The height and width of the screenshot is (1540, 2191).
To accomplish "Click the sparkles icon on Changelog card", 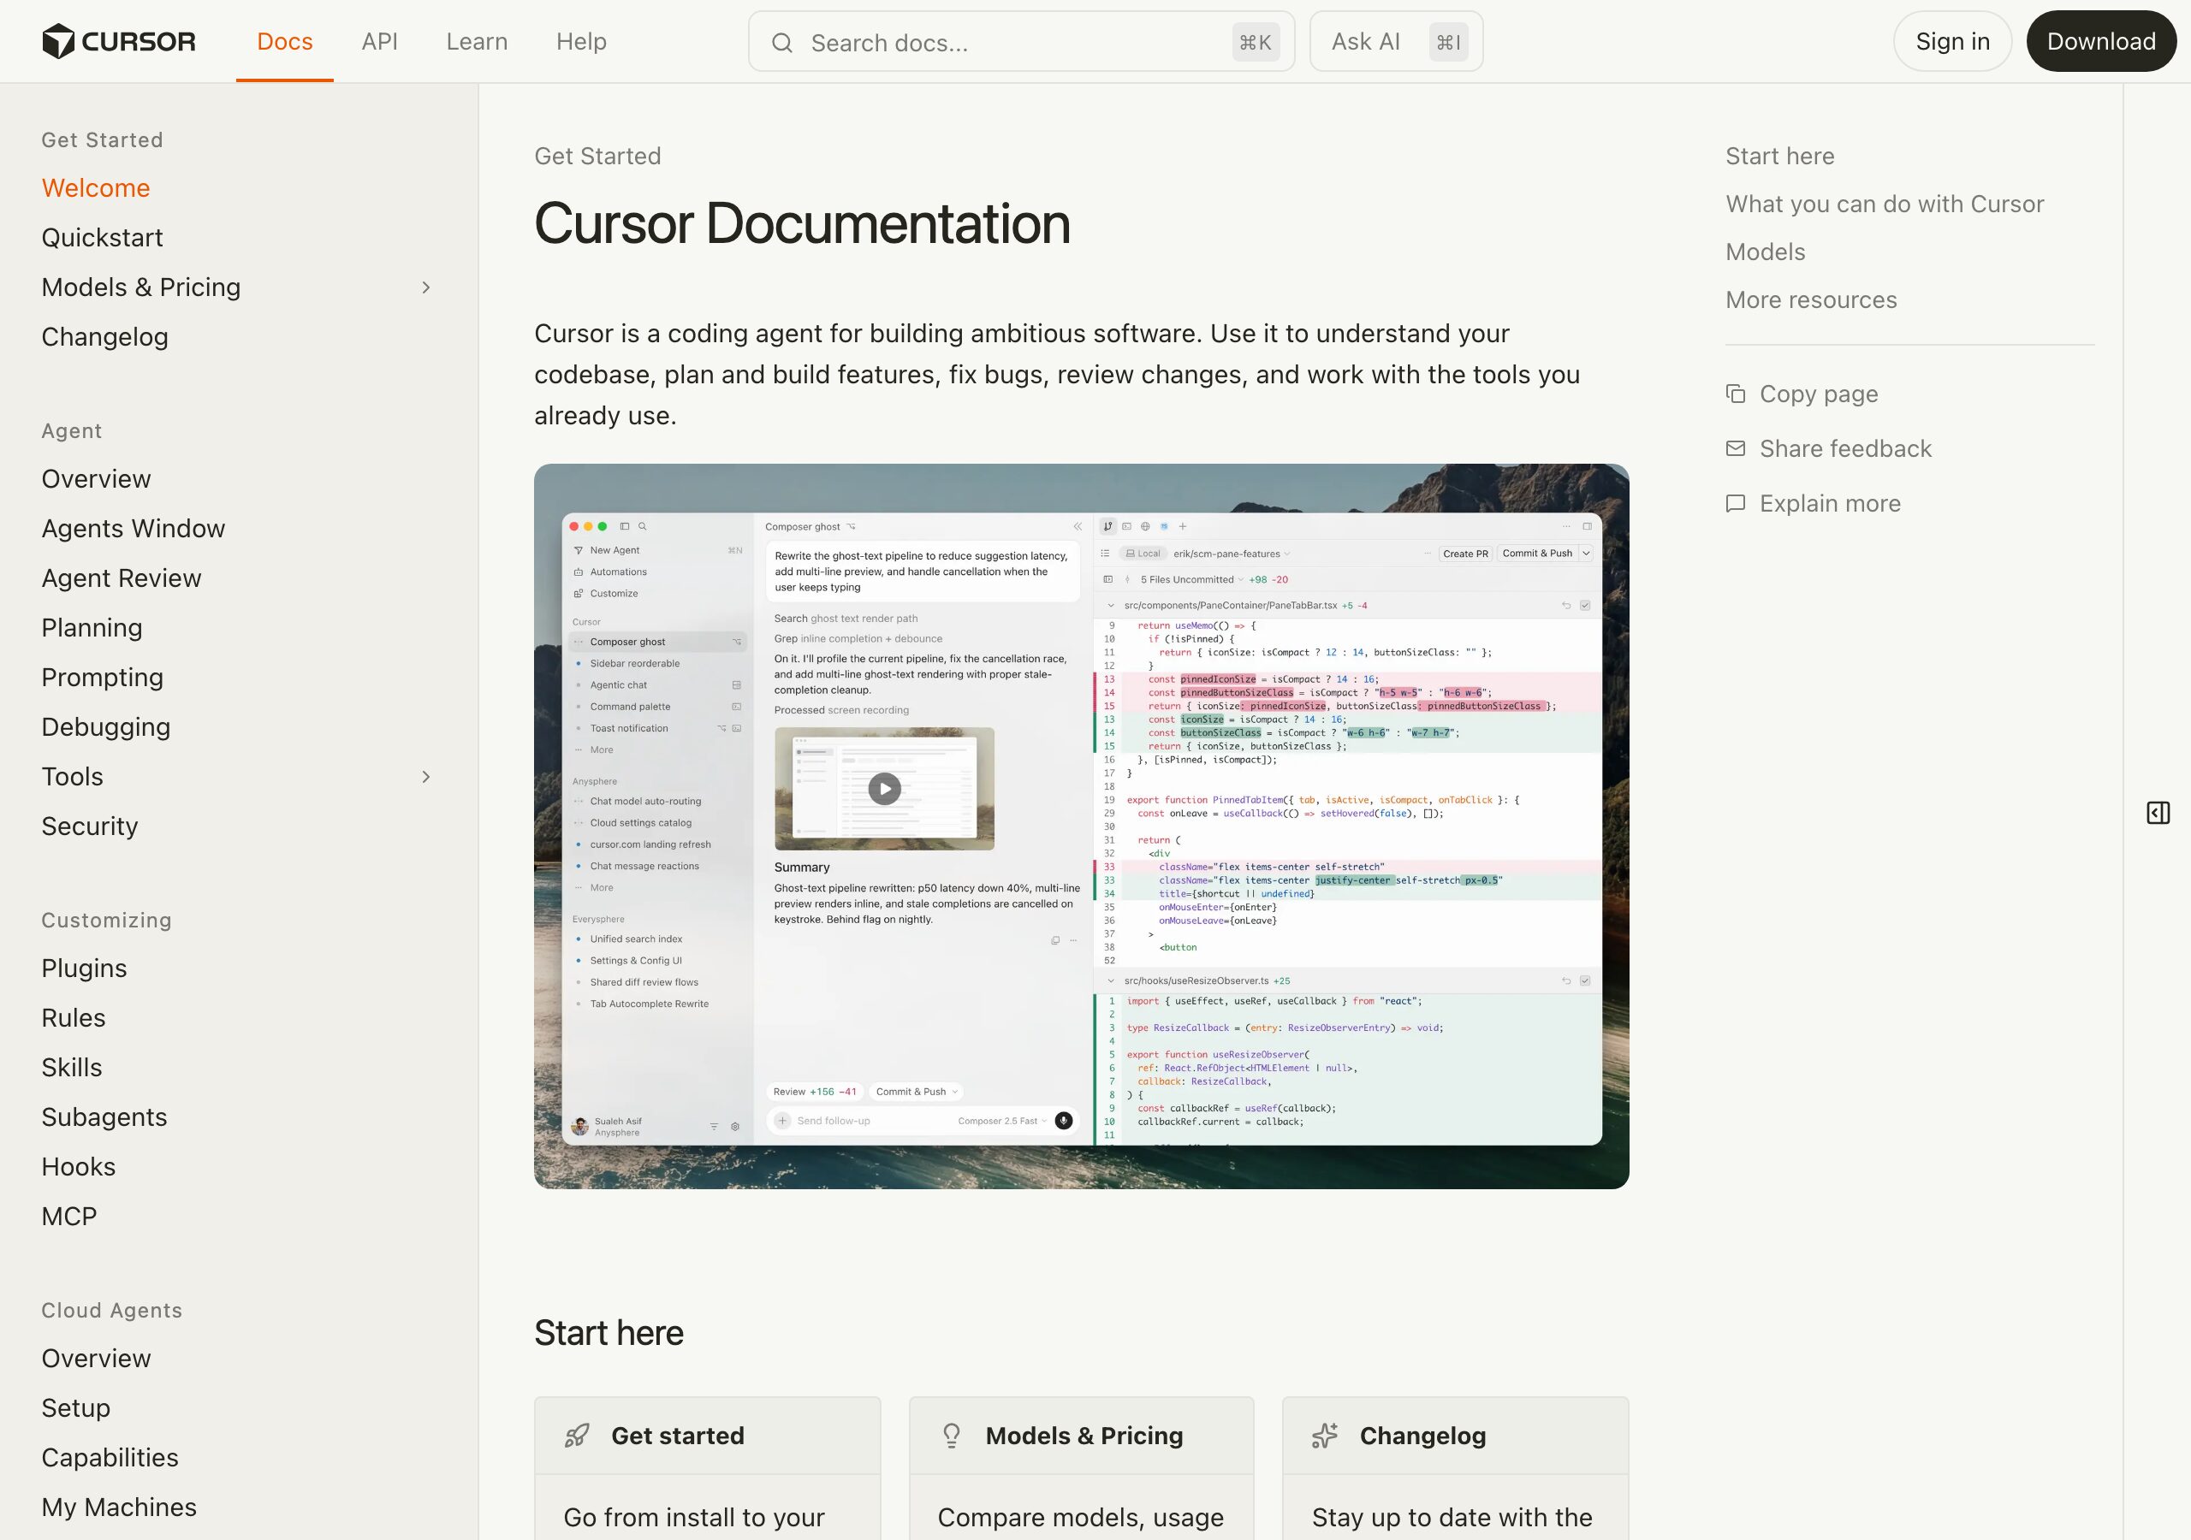I will point(1325,1436).
